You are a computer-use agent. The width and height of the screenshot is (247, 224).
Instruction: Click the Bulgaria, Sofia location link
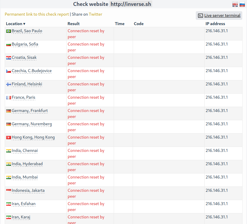pyautogui.click(x=25, y=44)
